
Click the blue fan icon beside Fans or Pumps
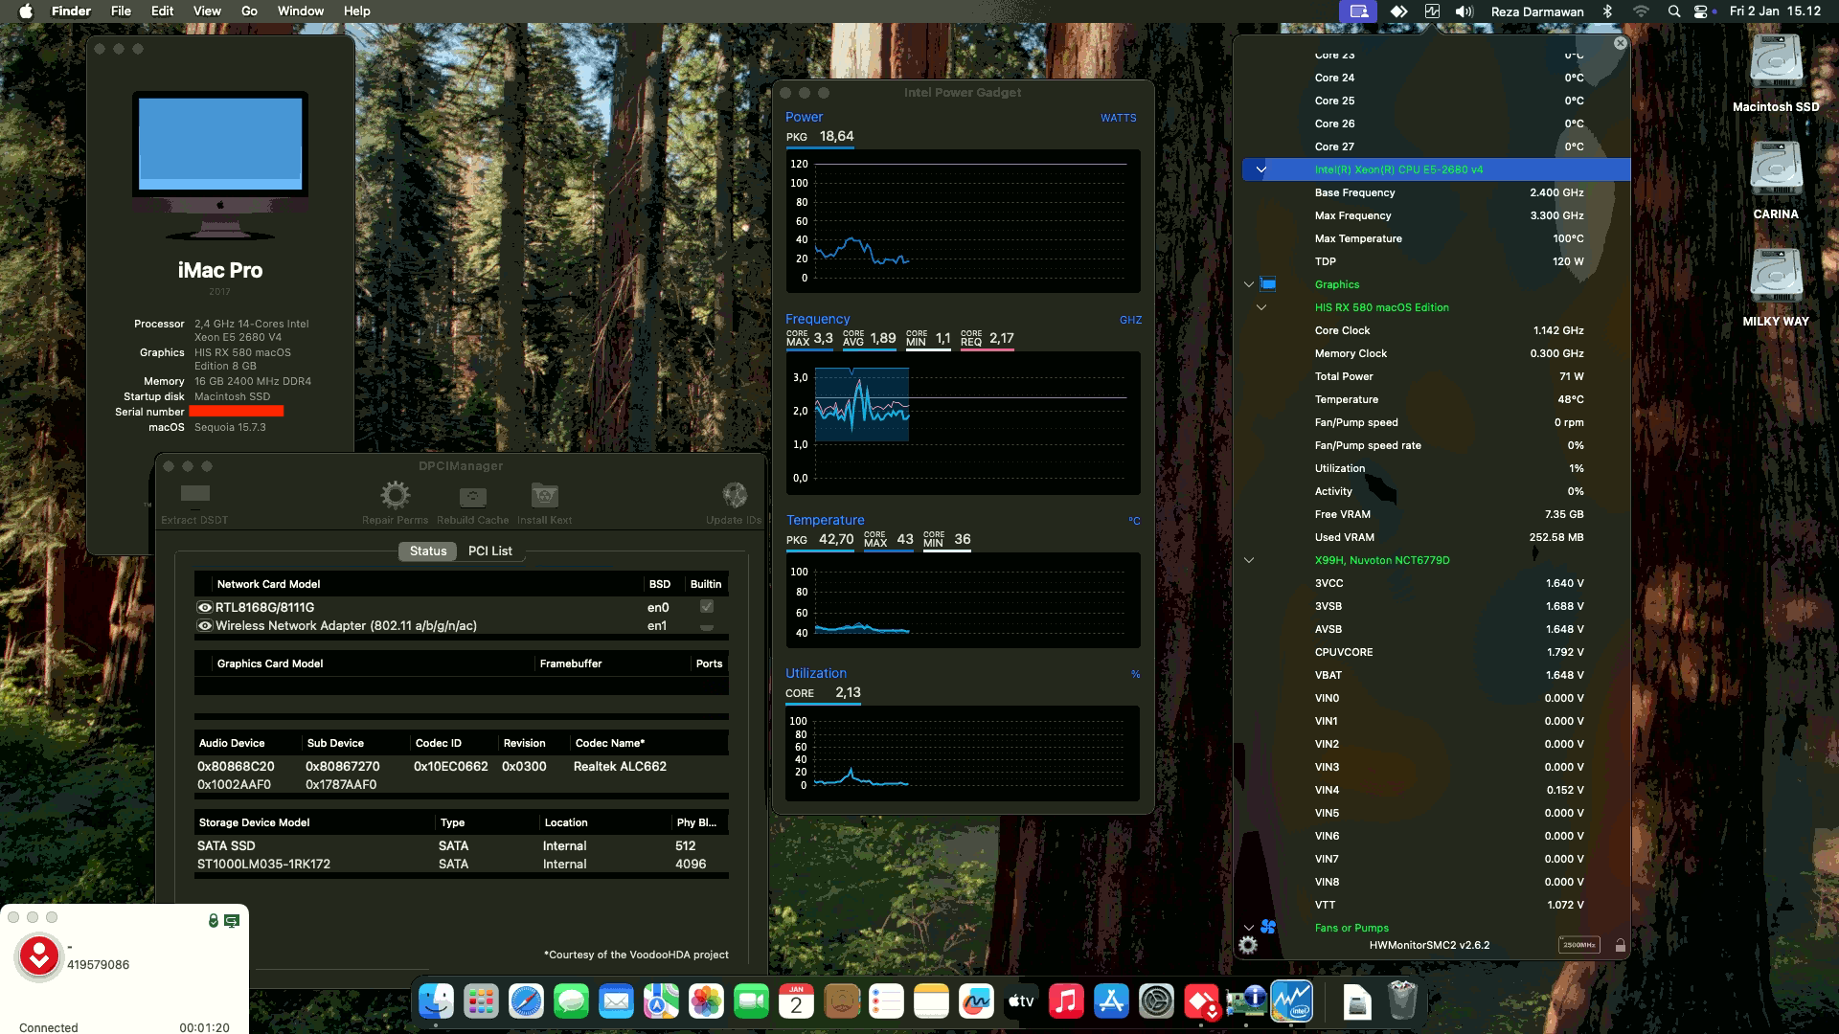click(x=1266, y=927)
